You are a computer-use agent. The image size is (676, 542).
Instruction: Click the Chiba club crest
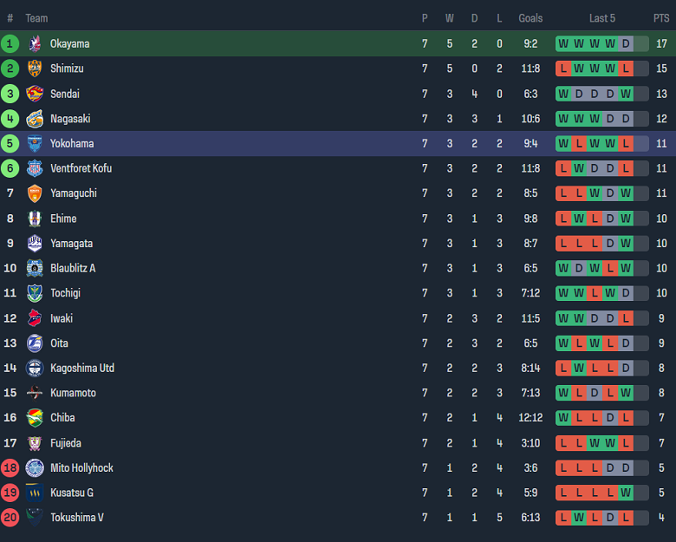click(35, 418)
